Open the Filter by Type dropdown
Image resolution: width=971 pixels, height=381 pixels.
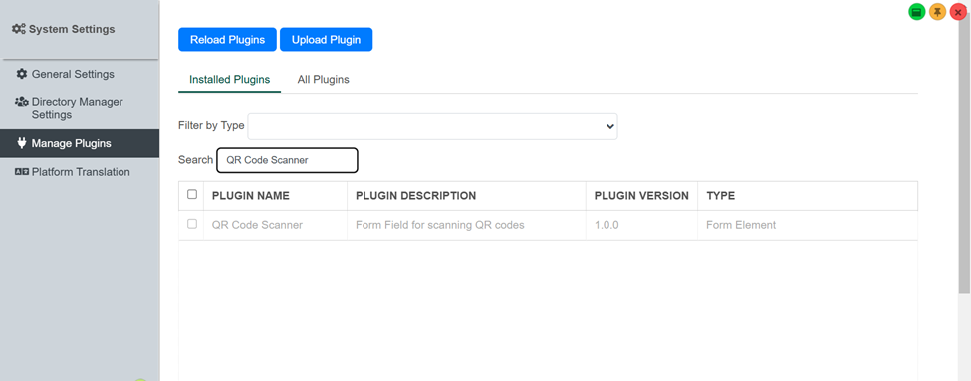click(432, 126)
